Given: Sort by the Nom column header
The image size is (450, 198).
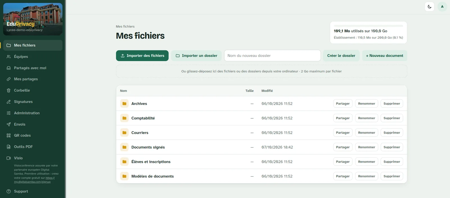Looking at the screenshot, I should pyautogui.click(x=123, y=91).
